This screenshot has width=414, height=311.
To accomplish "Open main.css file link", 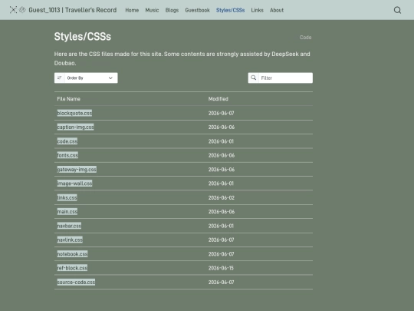I will [x=67, y=212].
